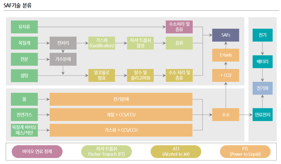Viewport: 281px width, 164px height.
Task: Select the 'PTL (Power to Liquid)' legend pill
Action: click(x=245, y=152)
